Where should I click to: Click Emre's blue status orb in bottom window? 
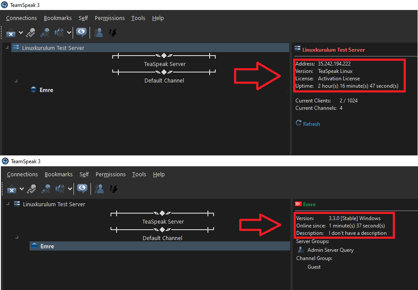(x=34, y=246)
